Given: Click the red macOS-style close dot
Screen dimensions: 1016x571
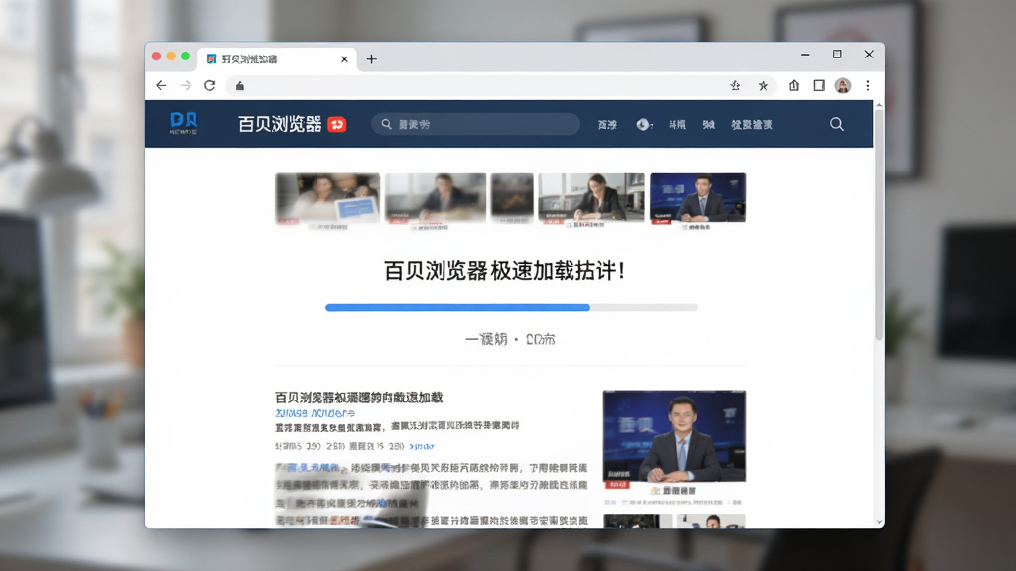Looking at the screenshot, I should tap(156, 57).
